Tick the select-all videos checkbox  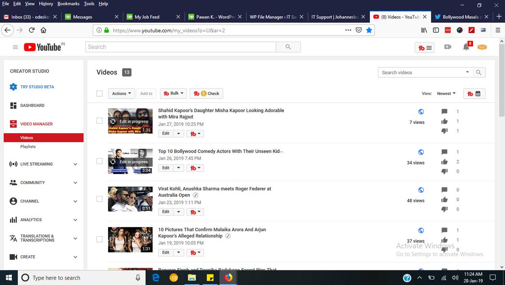99,93
